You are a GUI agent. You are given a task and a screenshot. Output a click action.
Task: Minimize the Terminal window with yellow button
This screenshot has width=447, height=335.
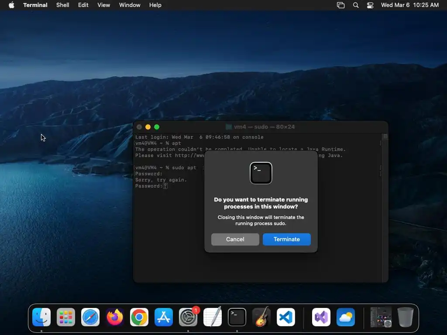coord(148,127)
